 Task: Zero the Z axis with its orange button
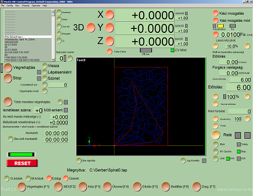[x=110, y=41]
